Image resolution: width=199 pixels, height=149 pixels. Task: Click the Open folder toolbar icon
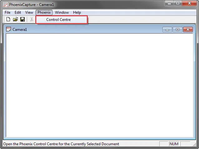(x=16, y=19)
